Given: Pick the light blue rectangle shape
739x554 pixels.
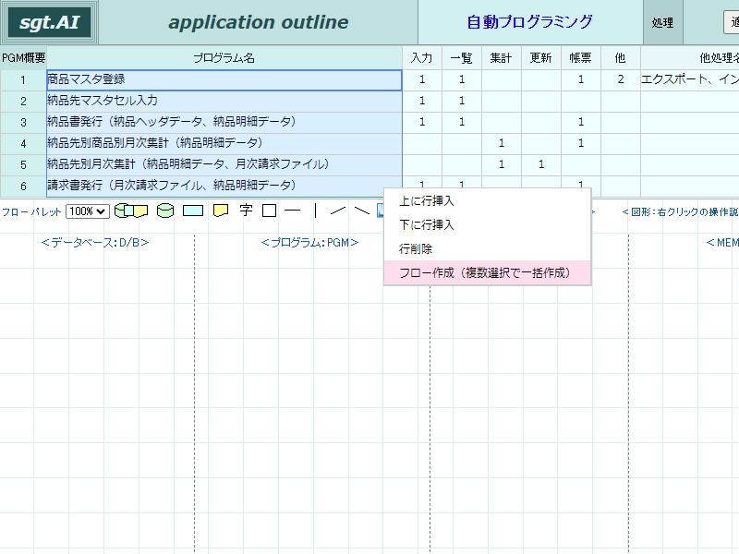Looking at the screenshot, I should tap(193, 211).
